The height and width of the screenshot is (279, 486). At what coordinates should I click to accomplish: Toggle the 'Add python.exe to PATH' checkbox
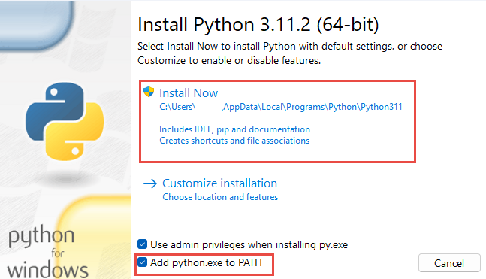(142, 262)
